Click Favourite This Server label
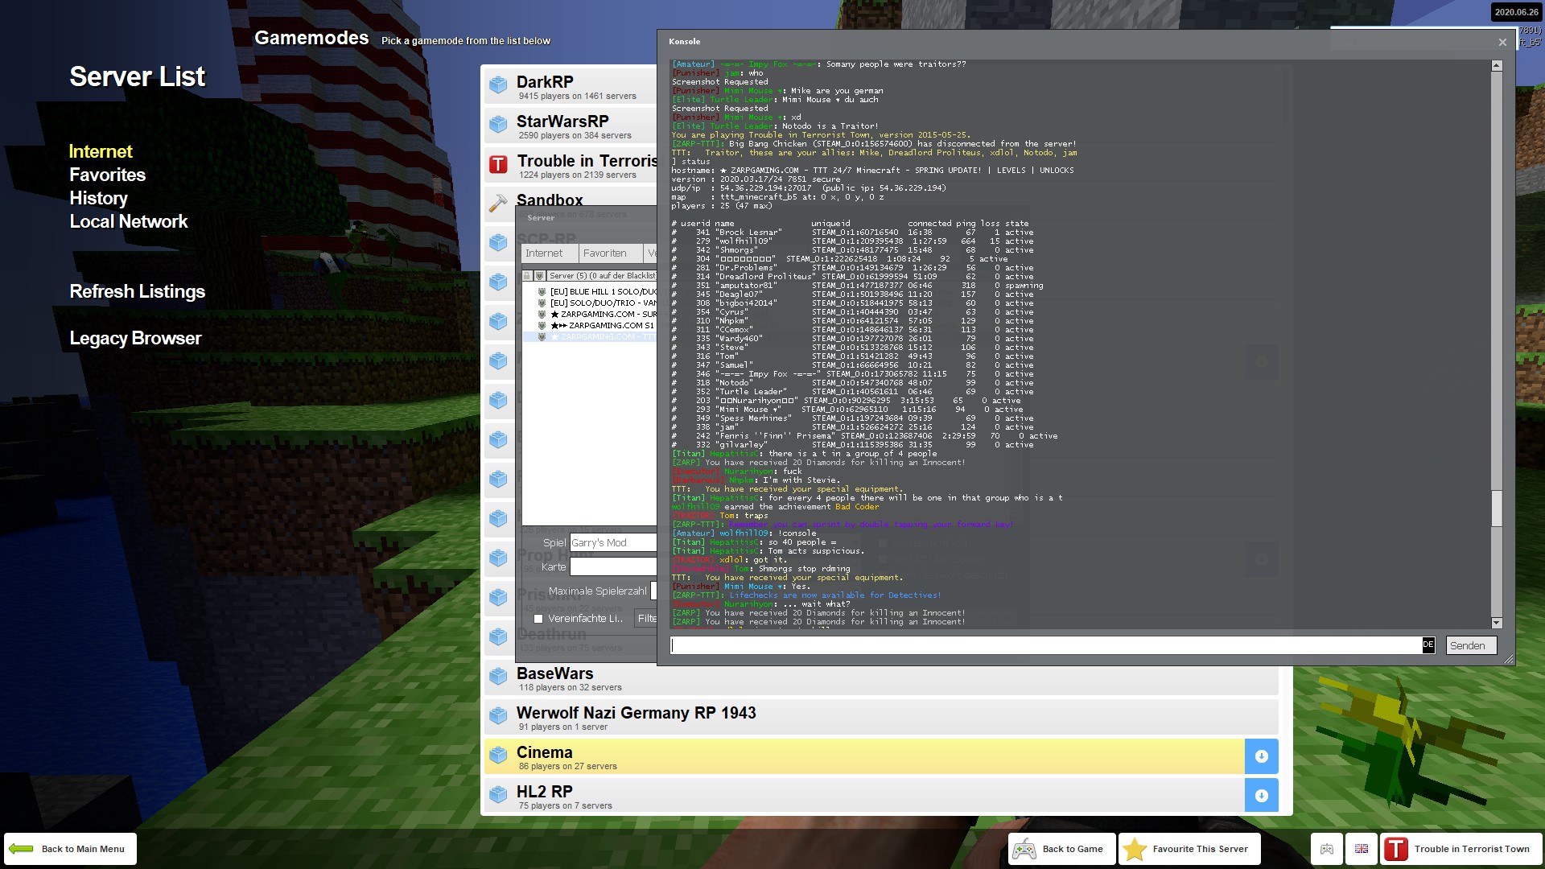 (1200, 849)
